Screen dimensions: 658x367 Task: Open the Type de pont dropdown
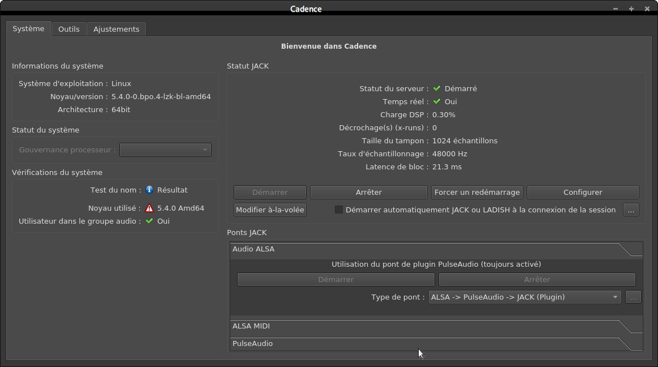coord(524,297)
